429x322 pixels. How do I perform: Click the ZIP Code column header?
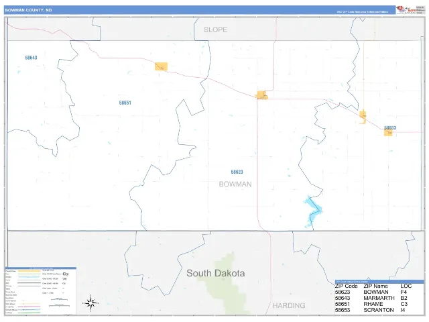[x=347, y=286]
